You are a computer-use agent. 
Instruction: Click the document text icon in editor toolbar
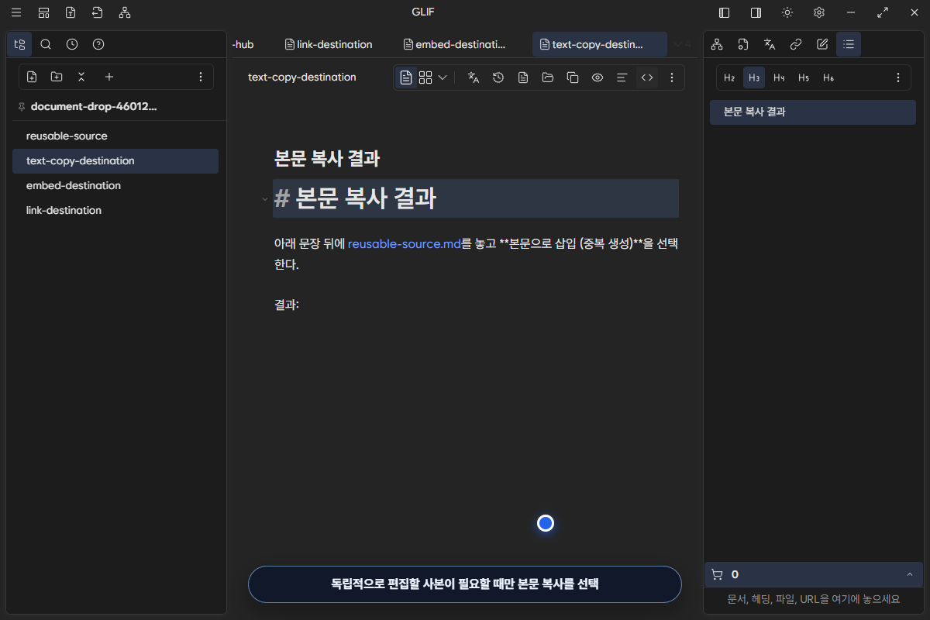click(523, 77)
